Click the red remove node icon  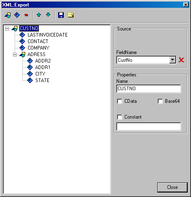coord(26,15)
